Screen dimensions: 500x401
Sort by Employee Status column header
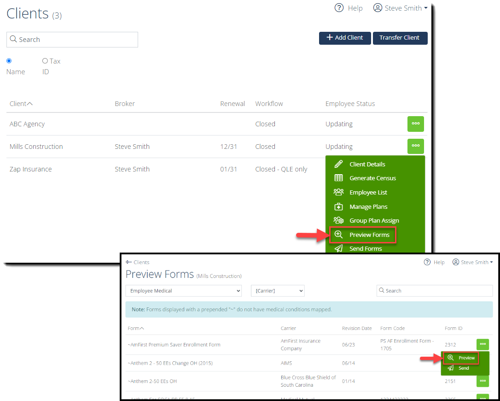coord(350,104)
